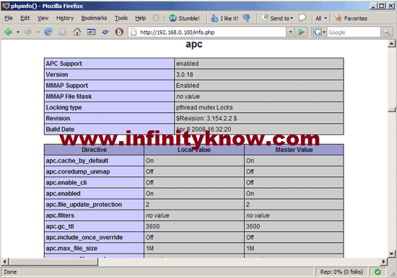This screenshot has width=397, height=278.
Task: Open the Bookmarks menu
Action: (x=94, y=18)
